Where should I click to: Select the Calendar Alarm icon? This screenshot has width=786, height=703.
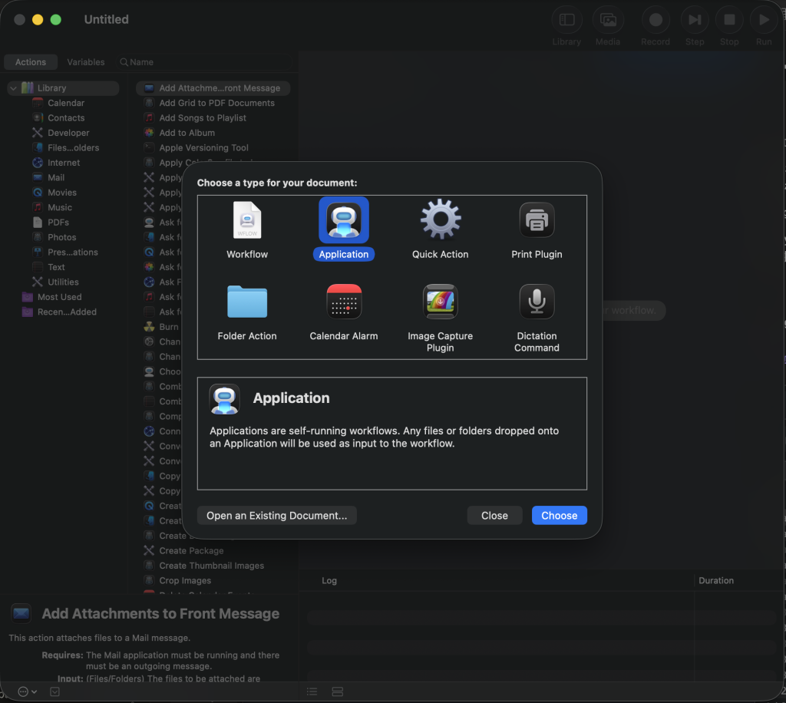(343, 302)
